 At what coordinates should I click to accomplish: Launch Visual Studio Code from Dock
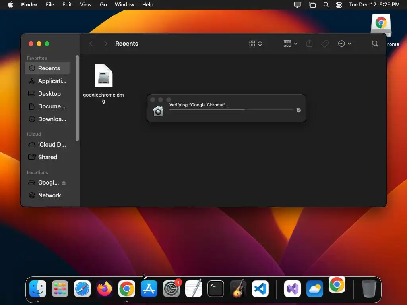(260, 289)
